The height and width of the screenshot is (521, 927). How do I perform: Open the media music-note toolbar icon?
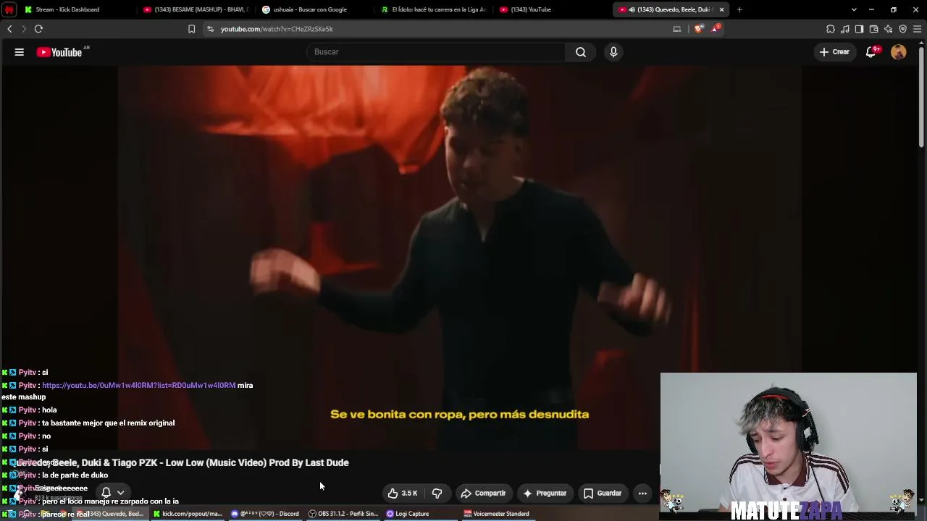845,29
